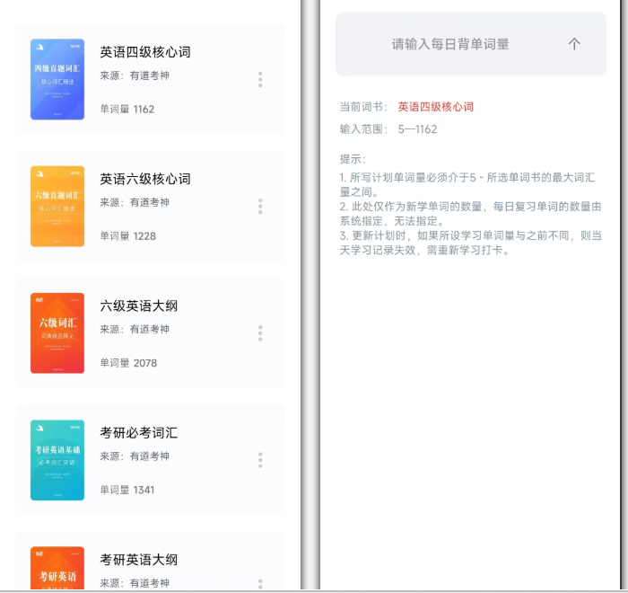Click the red 英语四级核心词 current book link
This screenshot has width=628, height=593.
pos(435,106)
